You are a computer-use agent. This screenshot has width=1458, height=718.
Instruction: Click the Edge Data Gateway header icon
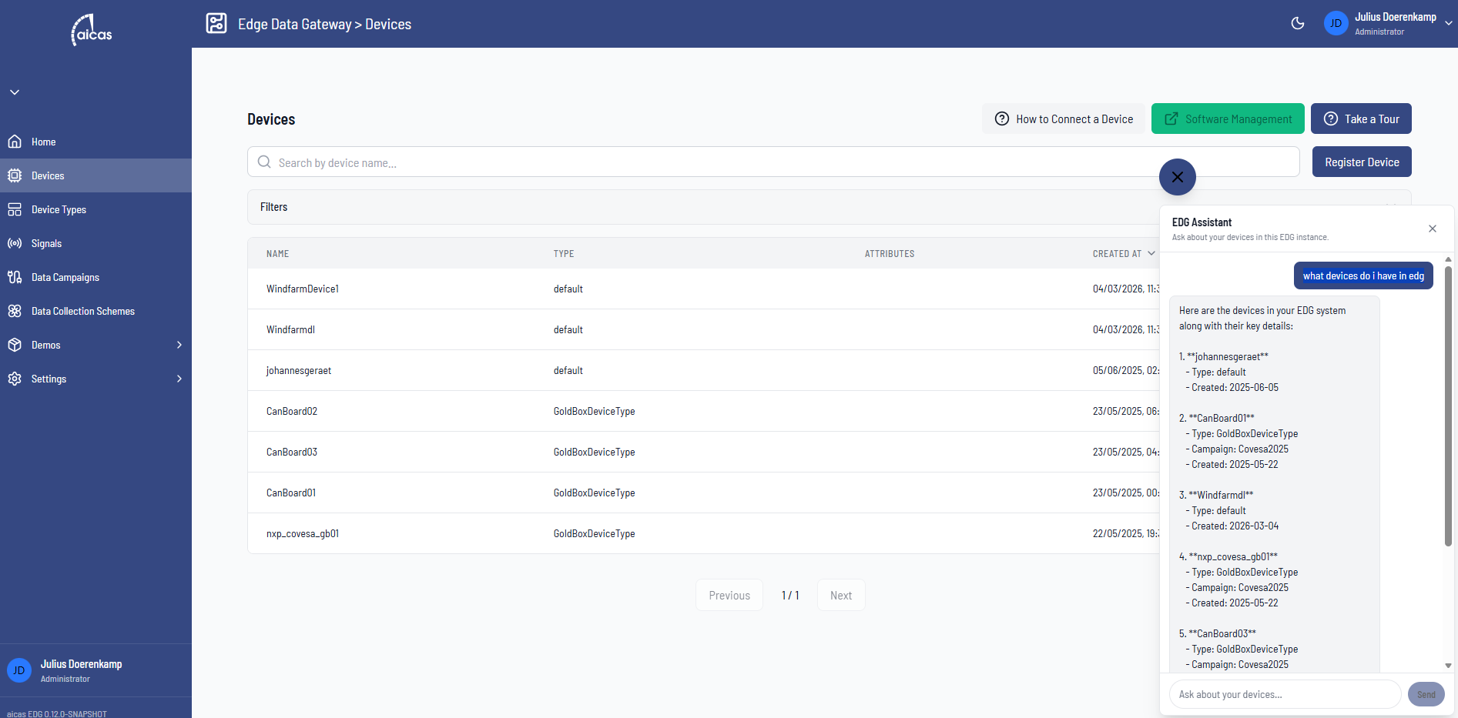pyautogui.click(x=216, y=24)
